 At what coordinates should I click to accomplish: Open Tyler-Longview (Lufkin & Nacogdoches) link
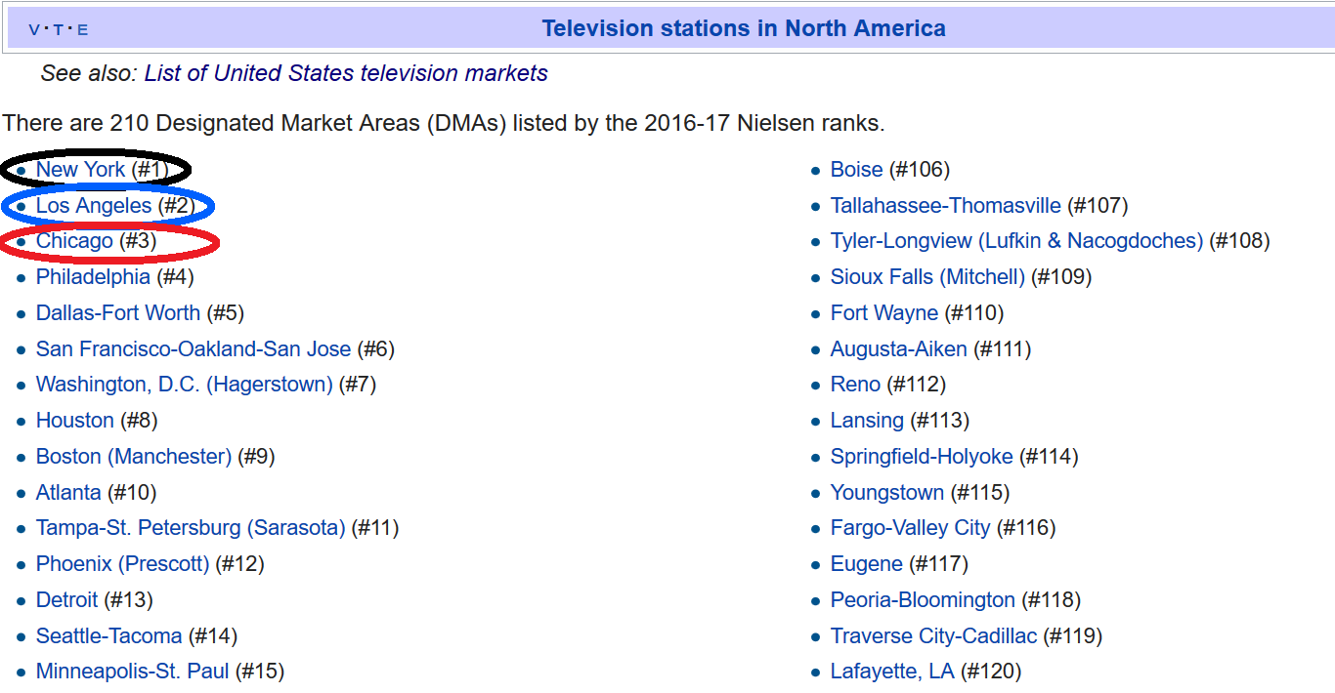point(1017,241)
